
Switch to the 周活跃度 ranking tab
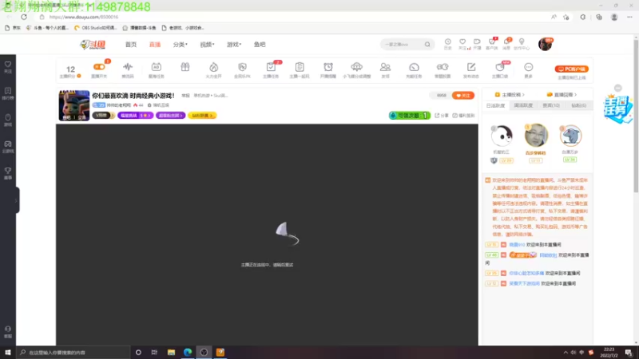click(523, 105)
